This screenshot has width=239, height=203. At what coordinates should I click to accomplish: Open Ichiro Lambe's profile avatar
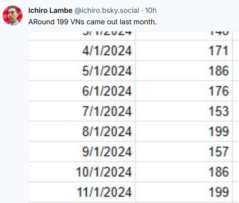[12, 15]
